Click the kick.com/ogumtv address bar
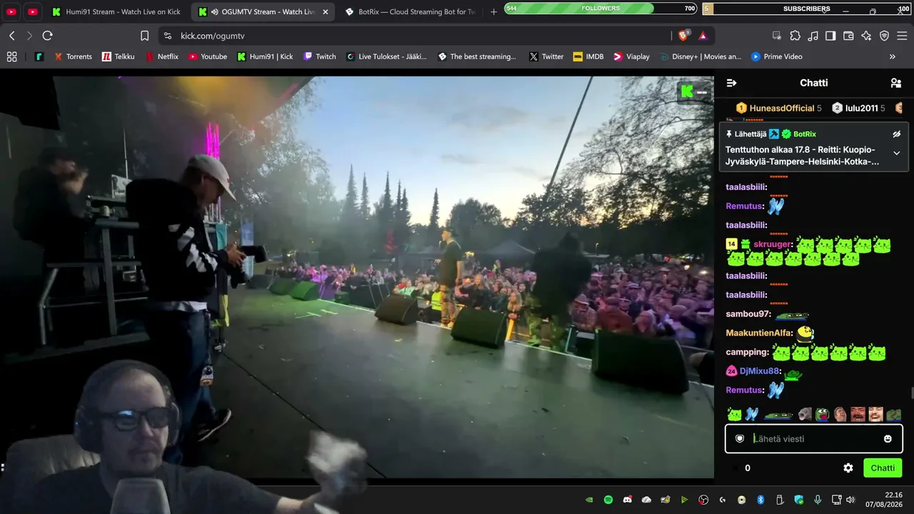The height and width of the screenshot is (514, 914). pos(414,36)
